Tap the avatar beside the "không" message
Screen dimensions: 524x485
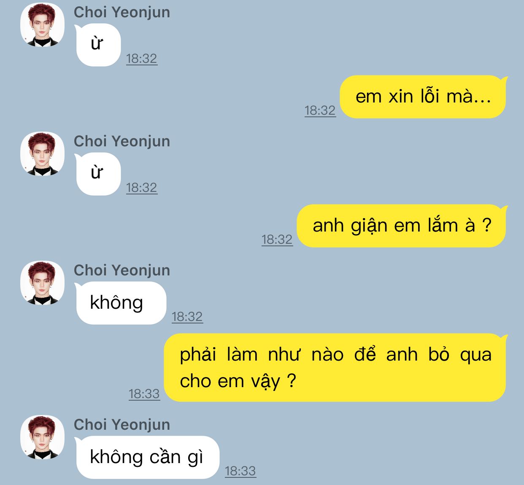43,283
